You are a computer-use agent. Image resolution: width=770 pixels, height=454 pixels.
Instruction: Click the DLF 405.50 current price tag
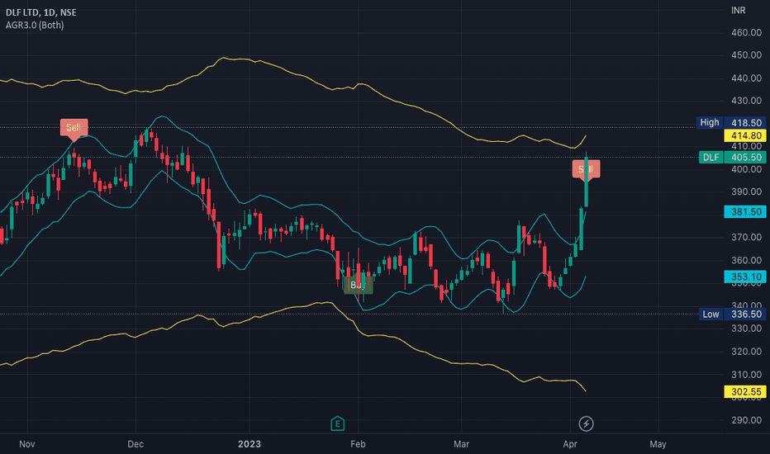point(732,157)
